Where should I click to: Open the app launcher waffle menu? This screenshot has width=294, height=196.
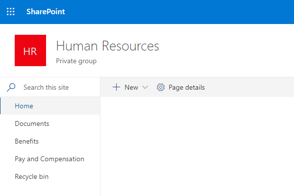pyautogui.click(x=10, y=12)
